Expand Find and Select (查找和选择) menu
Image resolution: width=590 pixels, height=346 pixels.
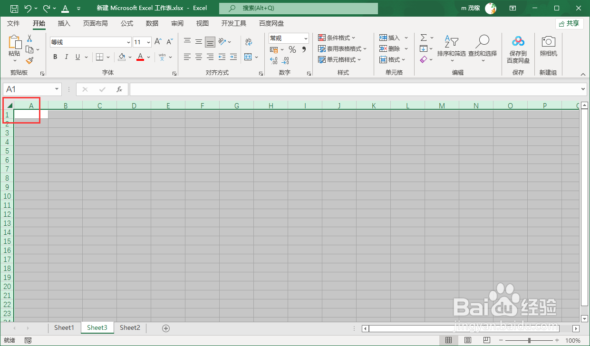pos(483,49)
